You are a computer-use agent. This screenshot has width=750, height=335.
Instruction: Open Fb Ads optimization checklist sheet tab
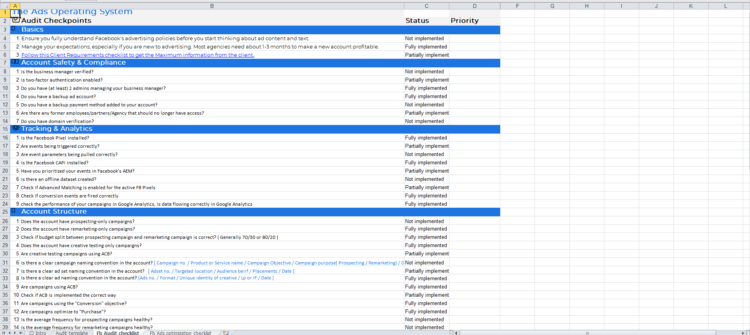point(180,333)
